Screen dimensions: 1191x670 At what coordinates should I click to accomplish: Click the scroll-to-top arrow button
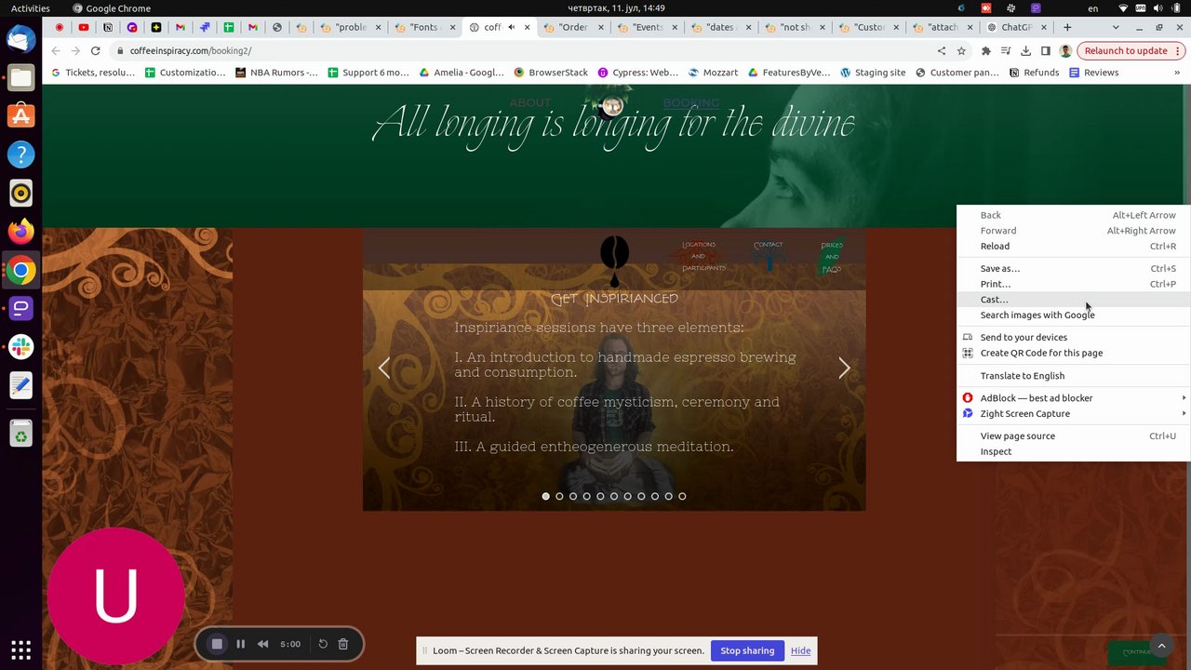(1161, 645)
